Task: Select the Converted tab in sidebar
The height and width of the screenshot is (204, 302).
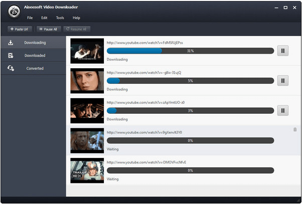Action: coord(33,68)
